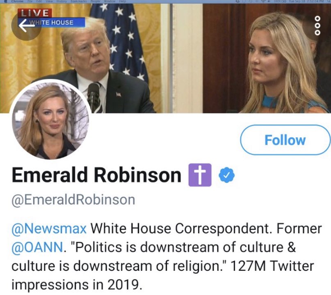The image size is (331, 295).
Task: Click the blue verified badge
Action: (x=226, y=175)
